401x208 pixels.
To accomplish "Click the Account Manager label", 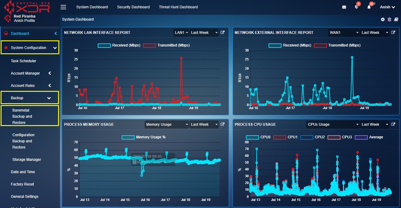I will click(x=25, y=73).
